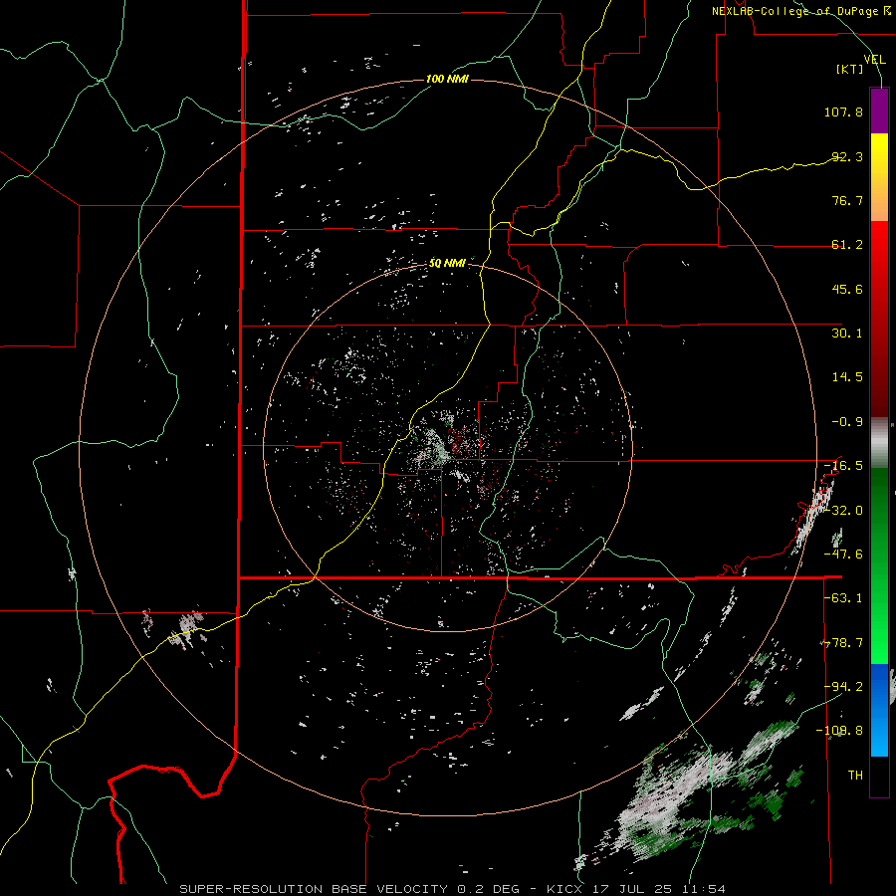This screenshot has width=896, height=896.
Task: Click the -63.1 velocity scale value
Action: pyautogui.click(x=843, y=598)
